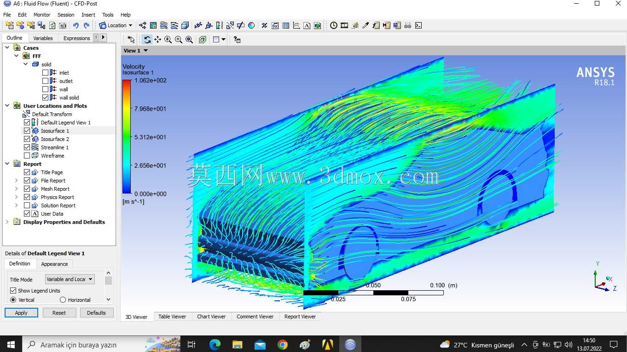This screenshot has height=352, width=627.
Task: Open the Animation filmstrip icon
Action: coord(344,25)
